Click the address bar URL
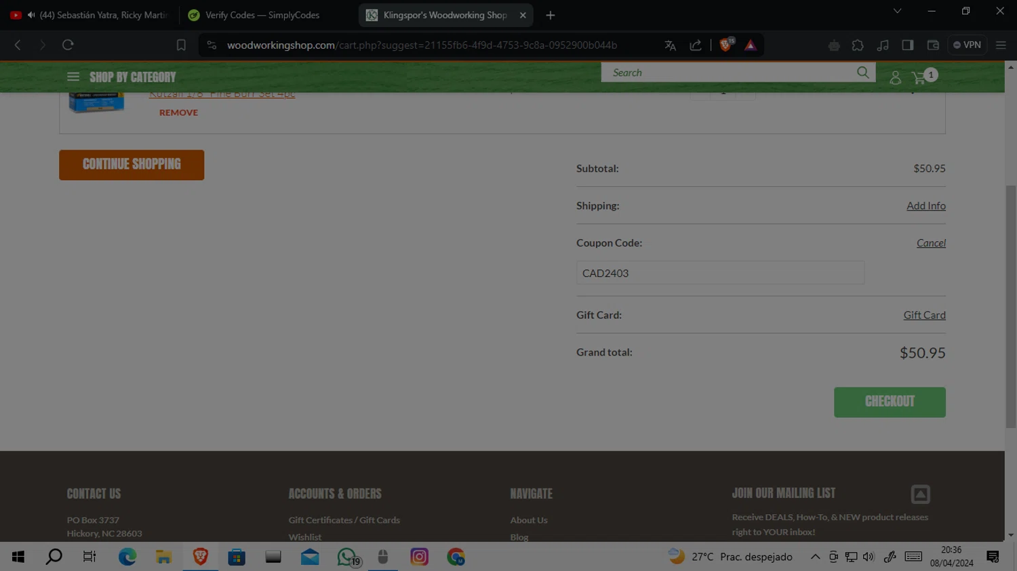The image size is (1017, 571). click(422, 45)
